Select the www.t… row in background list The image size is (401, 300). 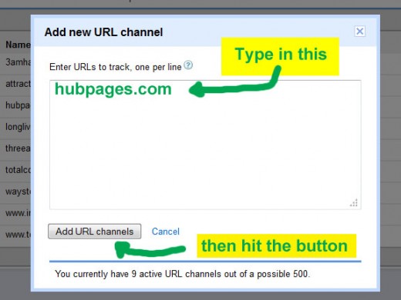point(18,235)
